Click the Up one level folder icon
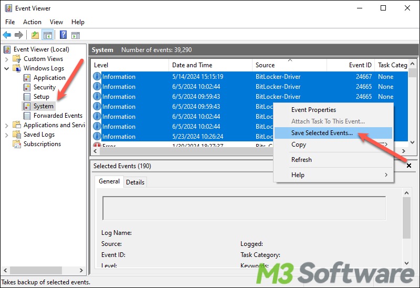This screenshot has height=288, width=420. [x=35, y=35]
